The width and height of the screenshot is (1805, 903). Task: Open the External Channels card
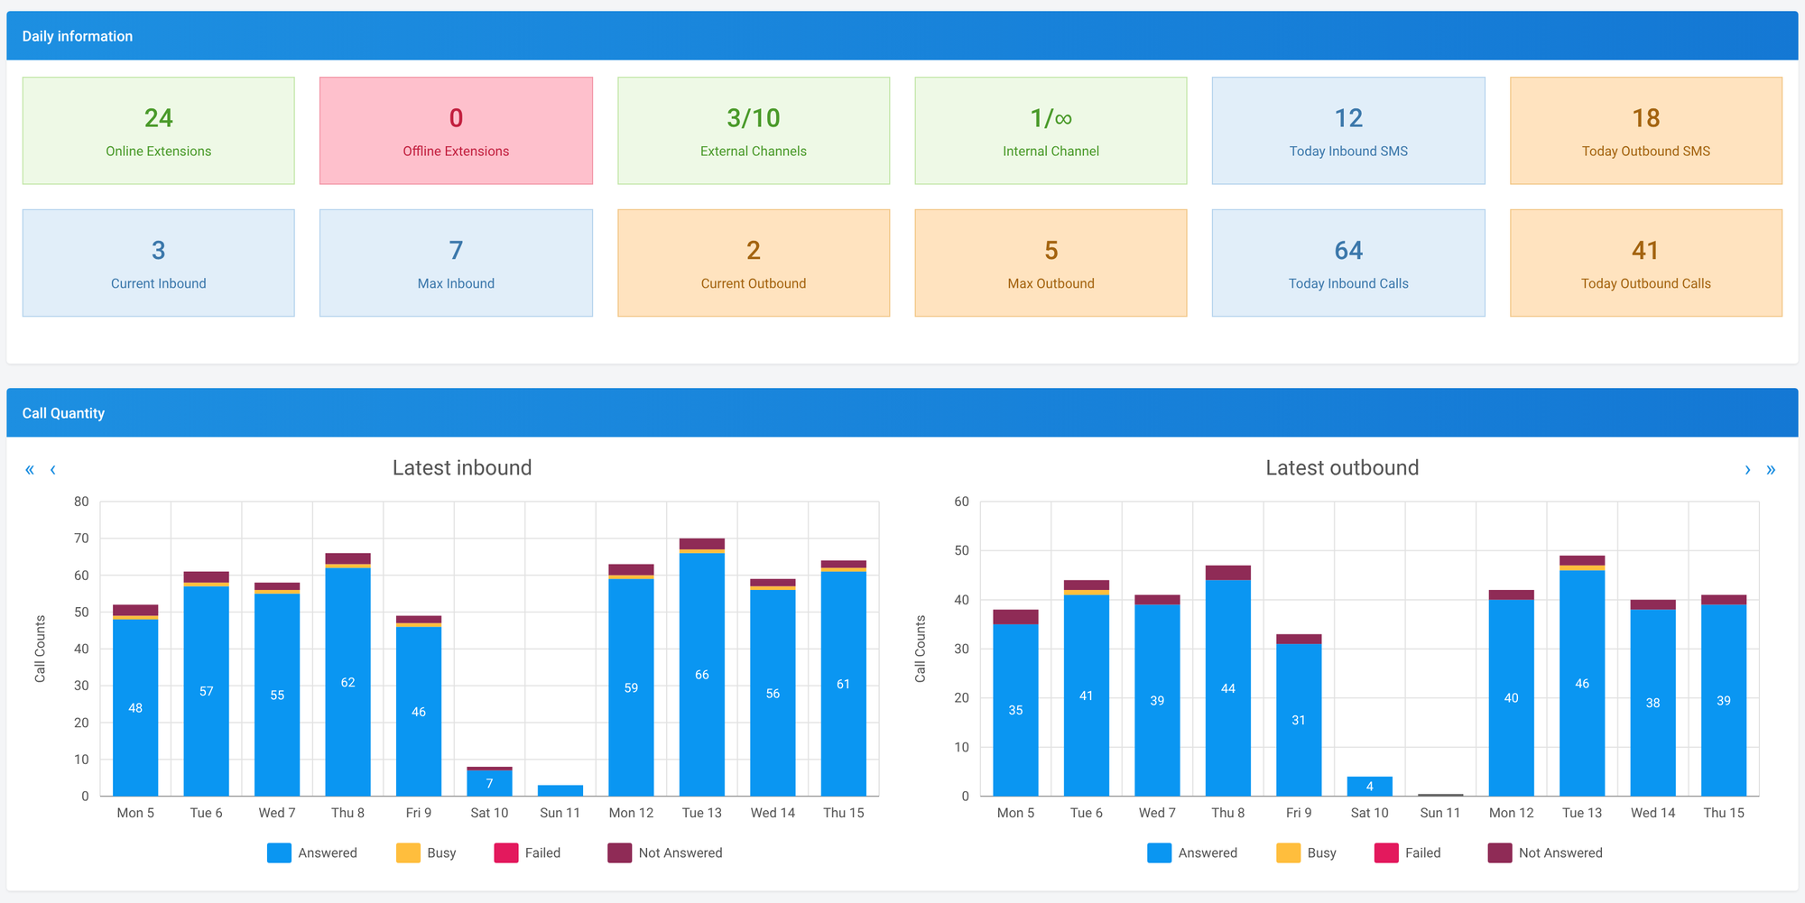click(x=754, y=131)
